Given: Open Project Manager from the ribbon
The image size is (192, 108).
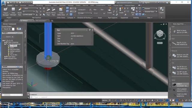Looking at the screenshot, I should (x=6, y=12).
